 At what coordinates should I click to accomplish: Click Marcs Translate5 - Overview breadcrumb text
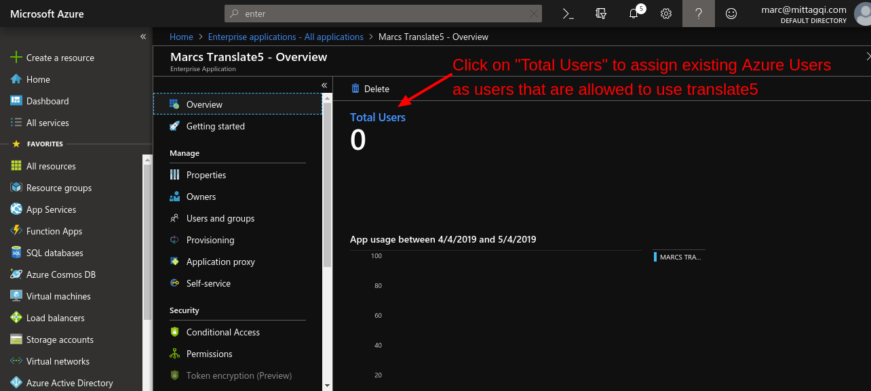pyautogui.click(x=433, y=37)
